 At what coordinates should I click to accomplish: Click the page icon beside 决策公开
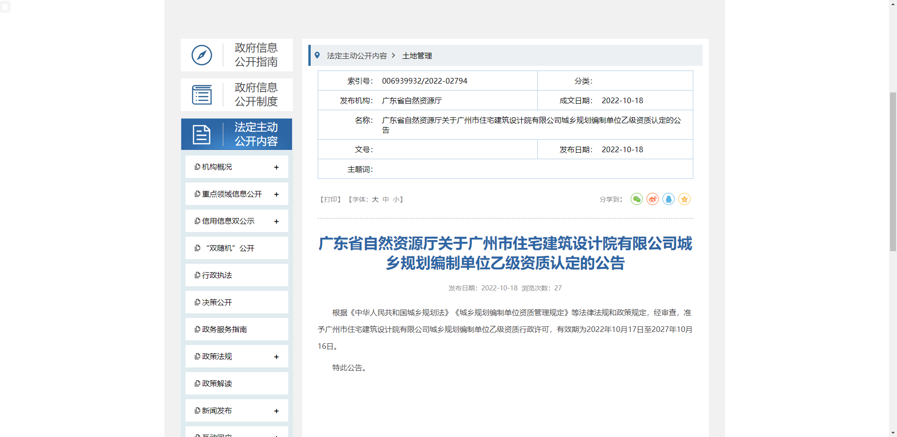(x=198, y=302)
